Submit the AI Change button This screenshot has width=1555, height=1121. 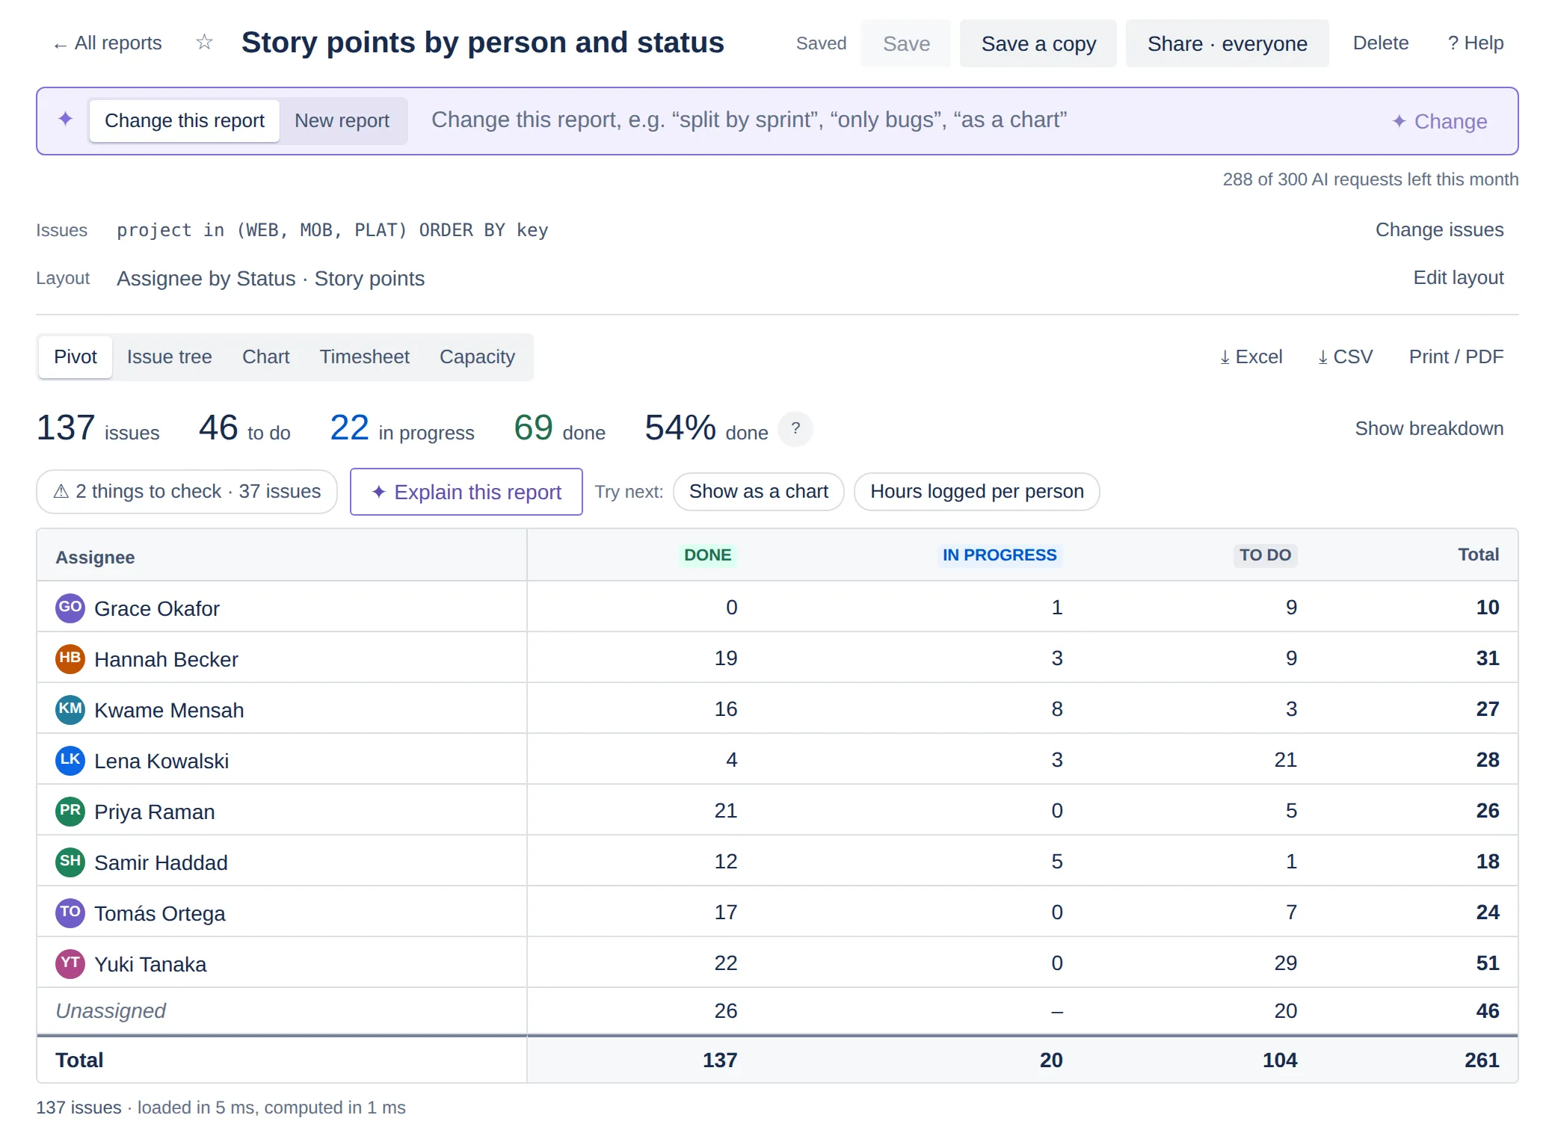(1440, 121)
